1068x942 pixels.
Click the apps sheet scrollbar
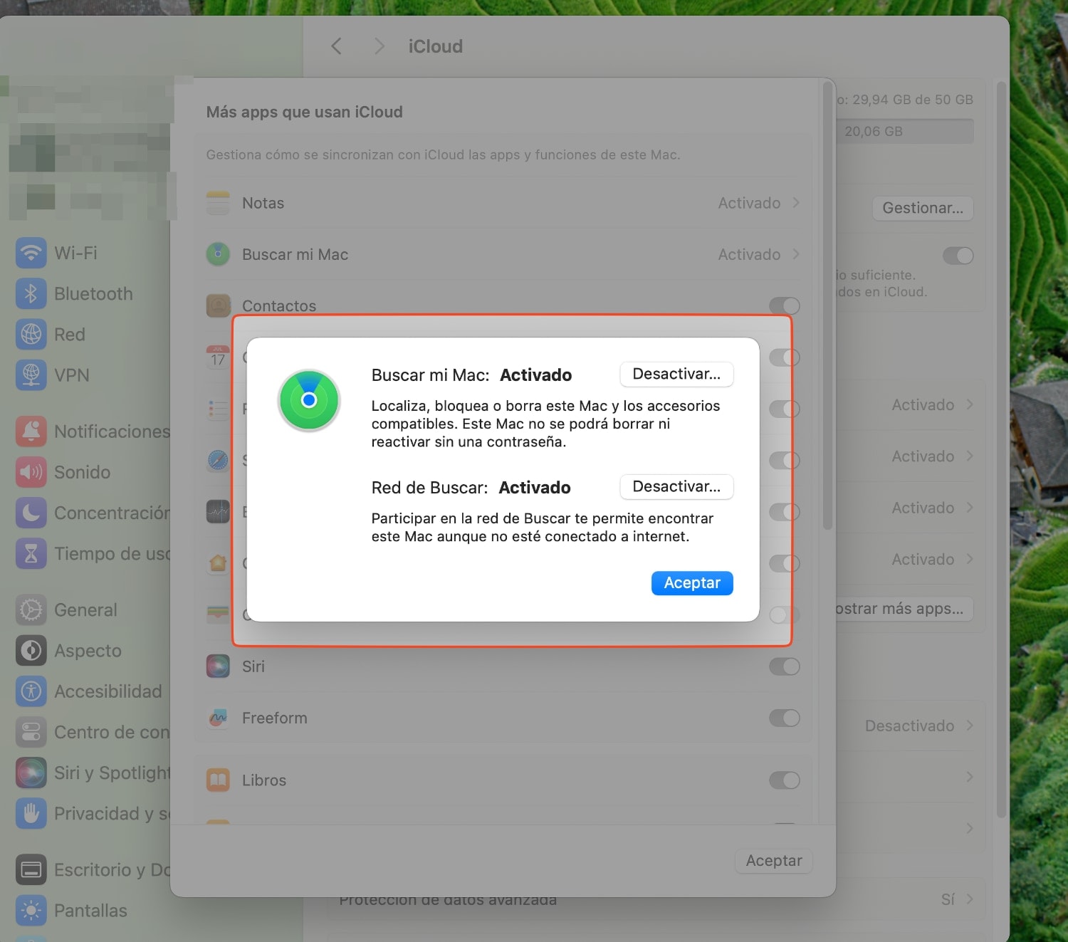[827, 306]
